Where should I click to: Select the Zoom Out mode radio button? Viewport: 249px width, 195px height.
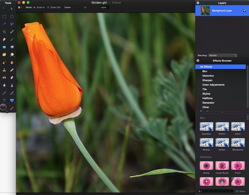point(48,7)
